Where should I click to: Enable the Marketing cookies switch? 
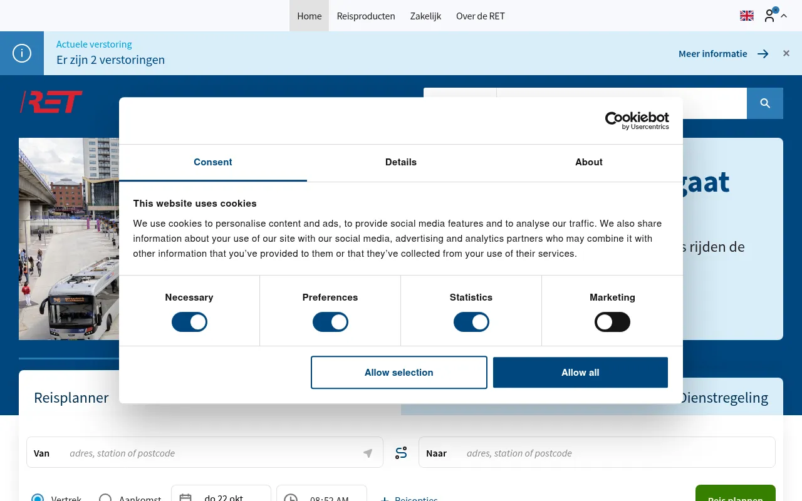click(x=612, y=322)
